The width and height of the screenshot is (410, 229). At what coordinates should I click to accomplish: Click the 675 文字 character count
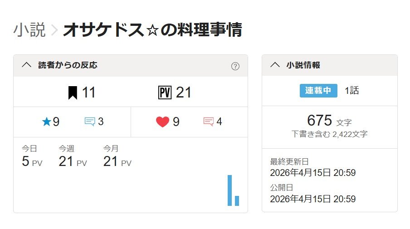[x=329, y=121]
